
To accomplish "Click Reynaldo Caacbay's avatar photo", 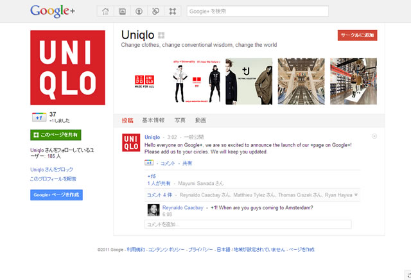I will (x=153, y=210).
